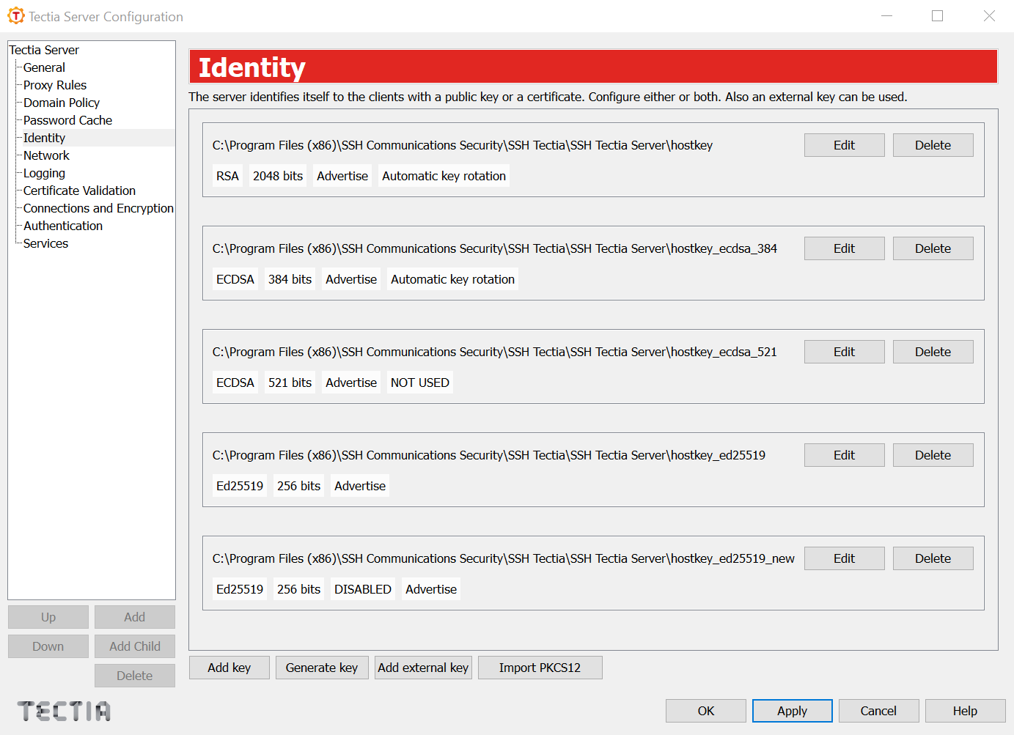The width and height of the screenshot is (1014, 735).
Task: Open the Authentication section
Action: pyautogui.click(x=62, y=225)
